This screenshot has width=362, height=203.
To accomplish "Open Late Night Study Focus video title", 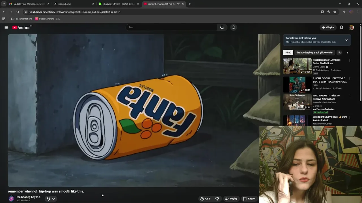I will 330,118.
